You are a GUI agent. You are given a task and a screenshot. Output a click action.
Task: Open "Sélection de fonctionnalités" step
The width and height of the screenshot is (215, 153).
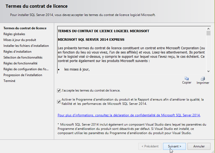23,57
